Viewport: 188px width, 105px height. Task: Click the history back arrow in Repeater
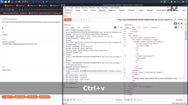(x=81, y=20)
